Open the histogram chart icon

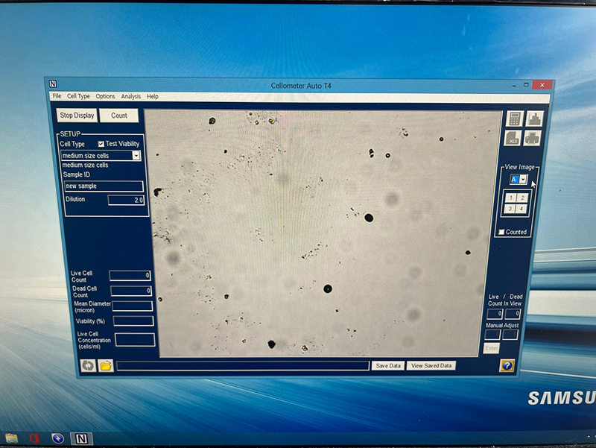click(533, 119)
